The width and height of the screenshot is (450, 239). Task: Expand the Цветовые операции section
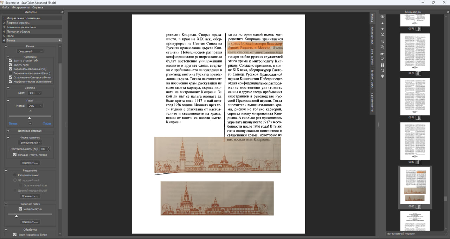click(8, 131)
